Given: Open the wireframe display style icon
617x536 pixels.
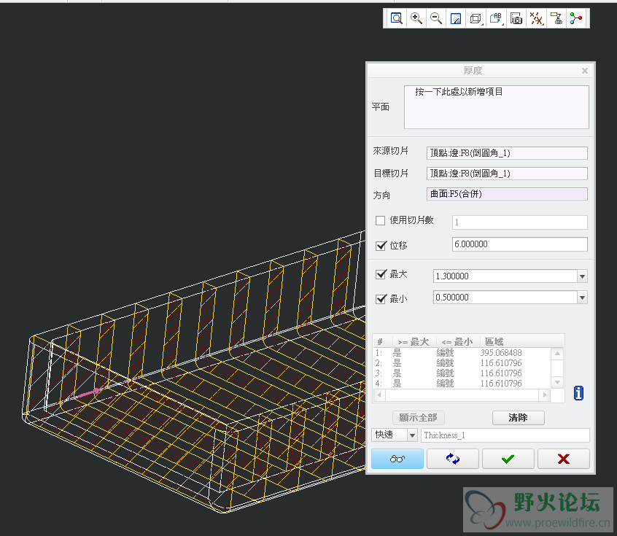Looking at the screenshot, I should pos(476,18).
